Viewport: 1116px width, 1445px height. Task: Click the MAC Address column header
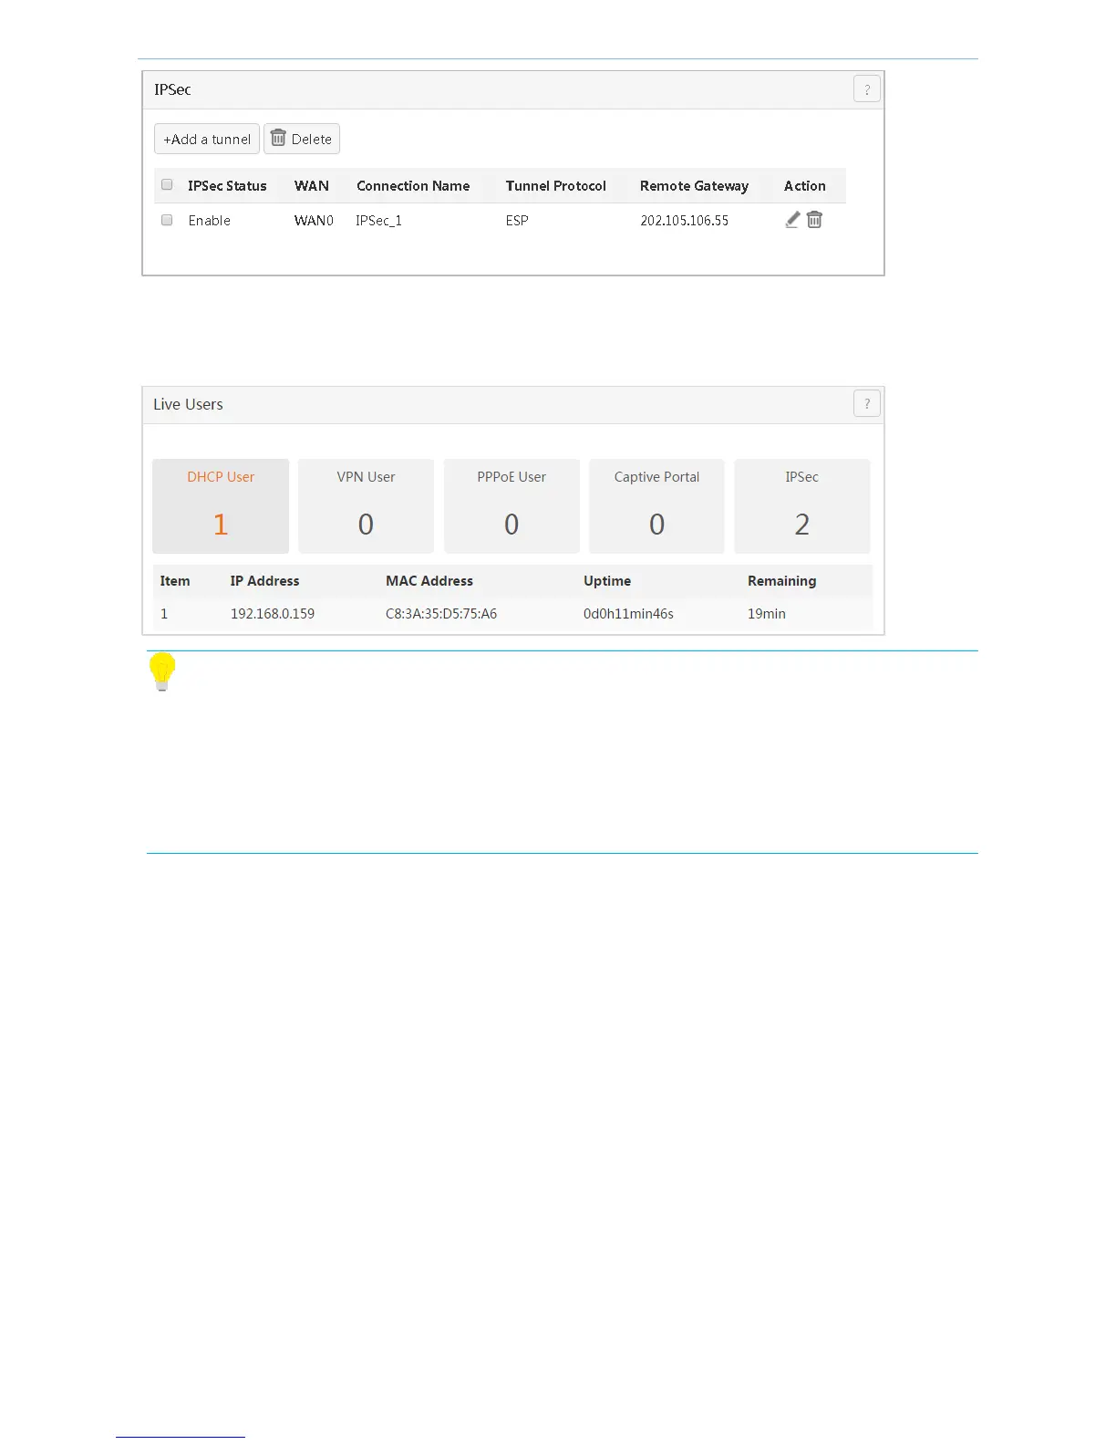pyautogui.click(x=429, y=581)
